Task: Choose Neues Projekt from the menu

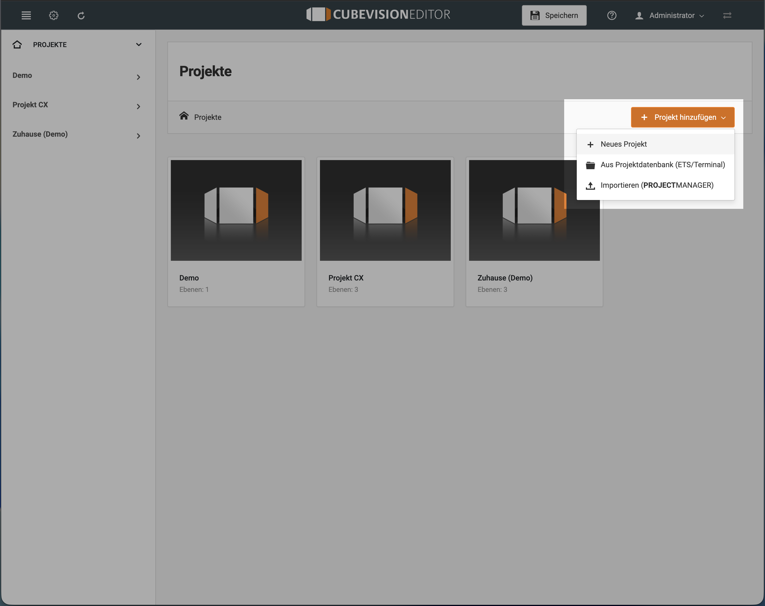Action: click(655, 144)
